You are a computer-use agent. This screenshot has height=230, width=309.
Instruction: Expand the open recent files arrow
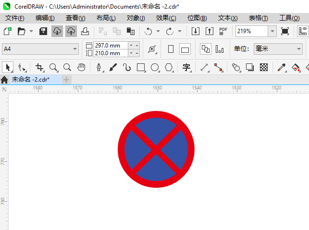[x=31, y=31]
